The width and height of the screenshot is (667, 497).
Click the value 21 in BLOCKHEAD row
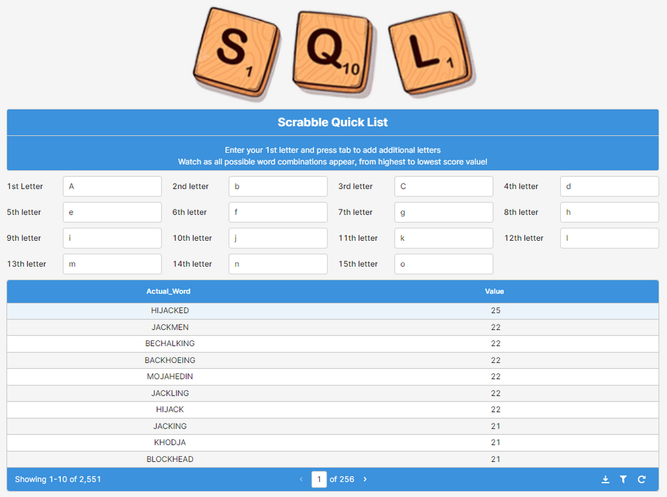click(496, 459)
